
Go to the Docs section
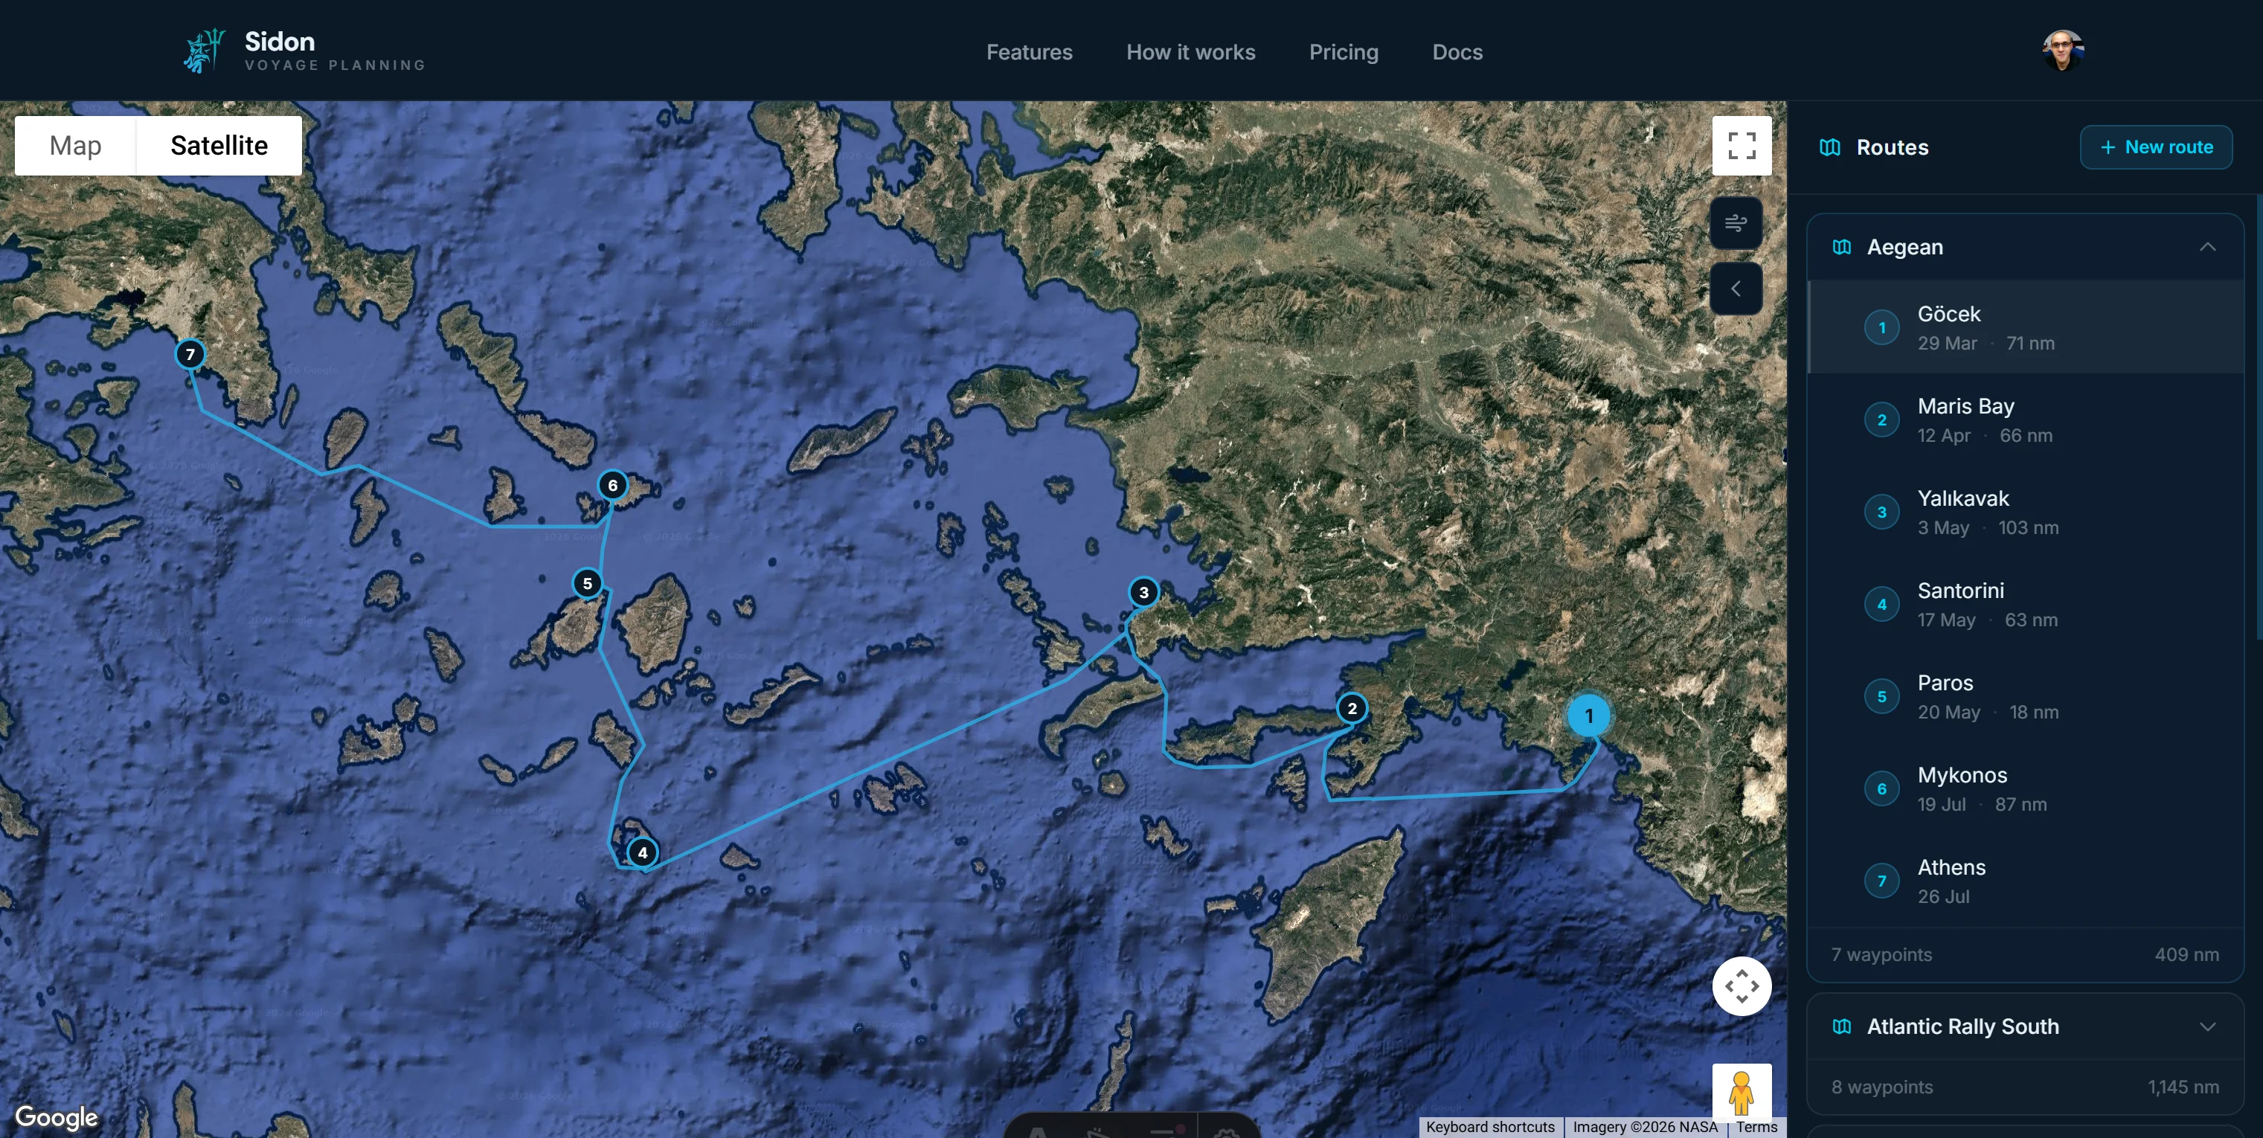(1457, 52)
